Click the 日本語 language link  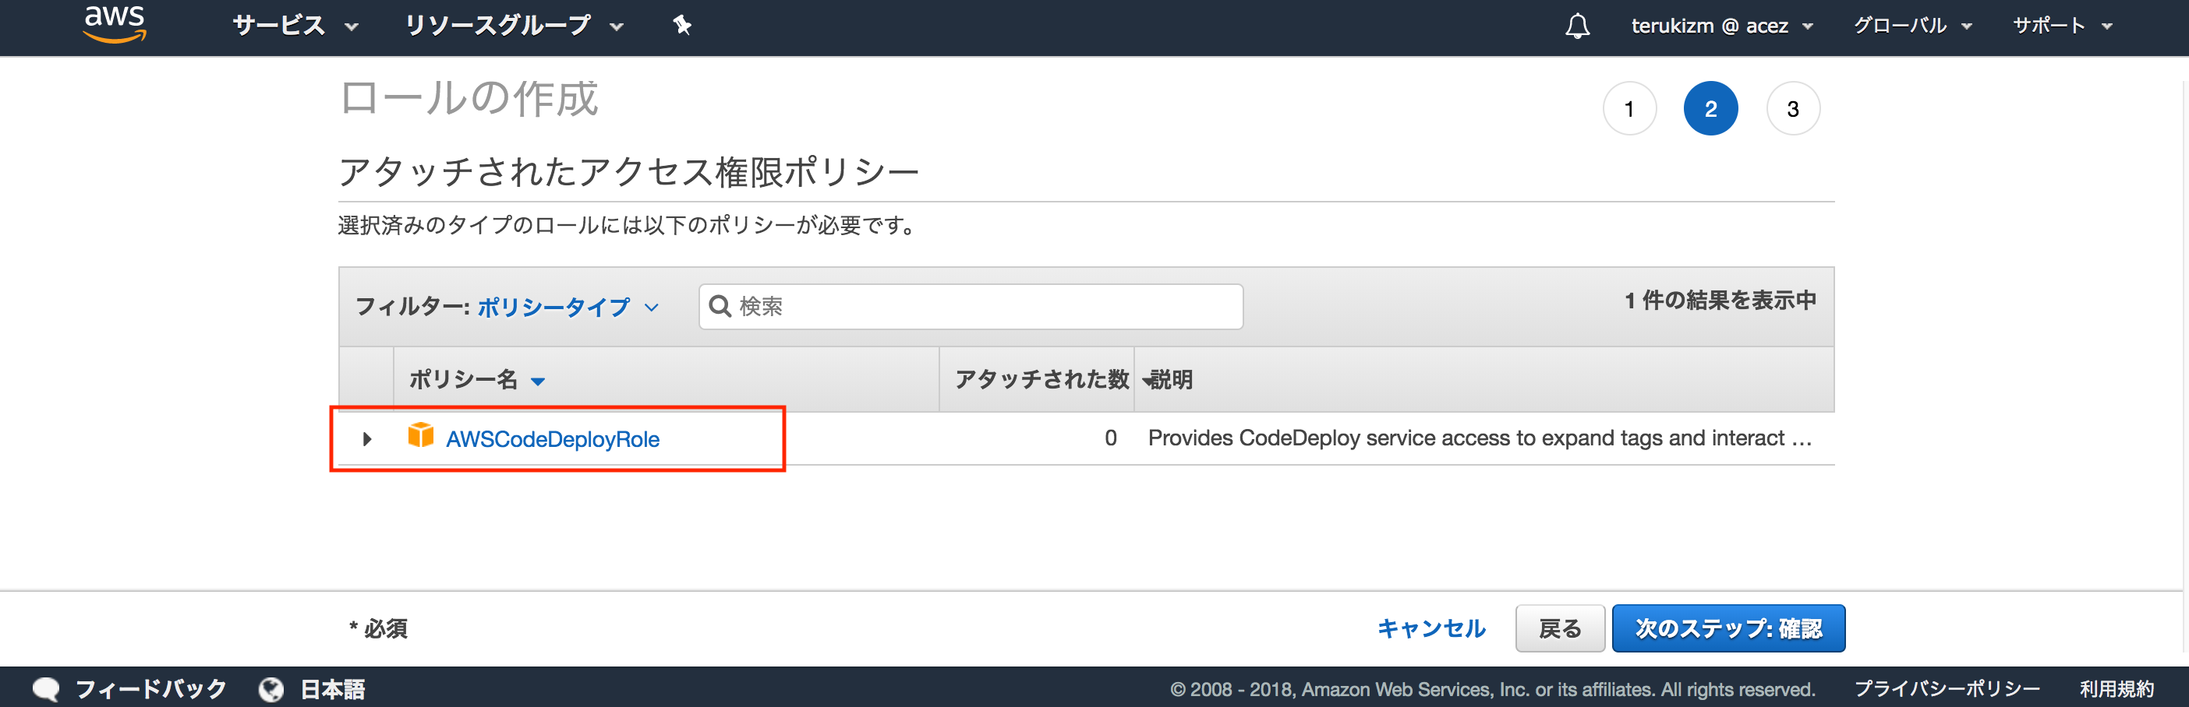[333, 689]
